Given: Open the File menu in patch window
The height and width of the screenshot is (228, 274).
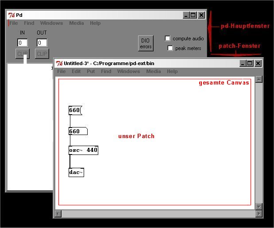Looking at the screenshot, I should [62, 71].
